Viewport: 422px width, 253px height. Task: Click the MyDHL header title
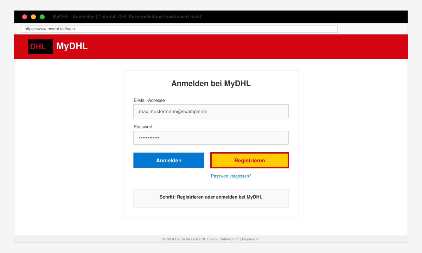coord(72,46)
